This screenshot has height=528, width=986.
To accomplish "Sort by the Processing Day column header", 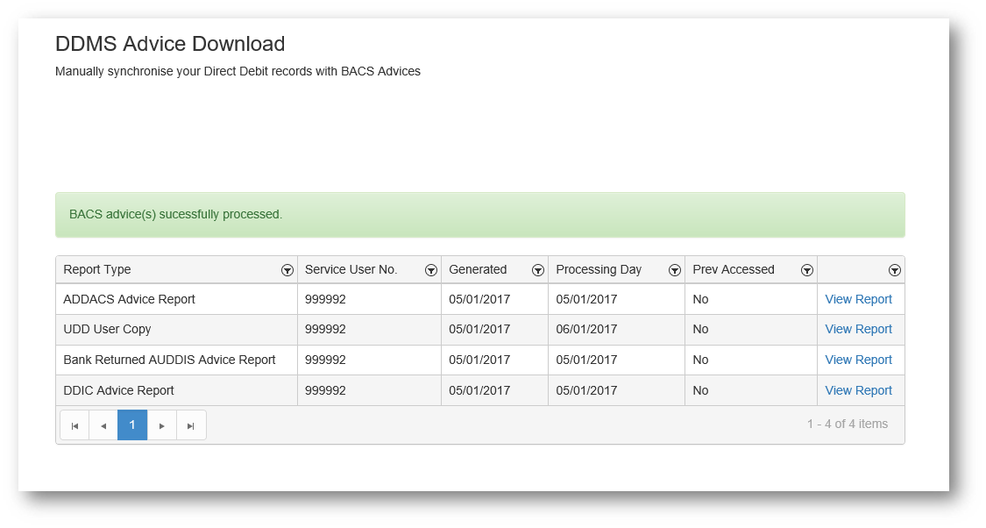I will (599, 269).
